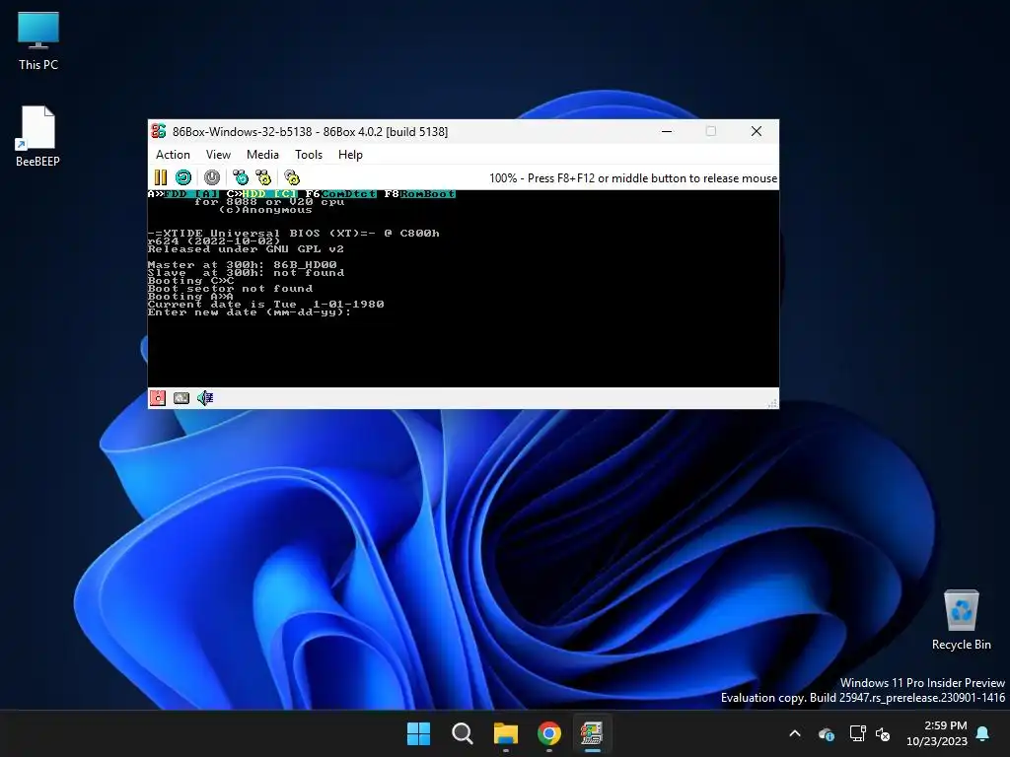Click the 'Enter new date (mm-dd-yy):' prompt line
Image resolution: width=1010 pixels, height=757 pixels.
pos(250,312)
